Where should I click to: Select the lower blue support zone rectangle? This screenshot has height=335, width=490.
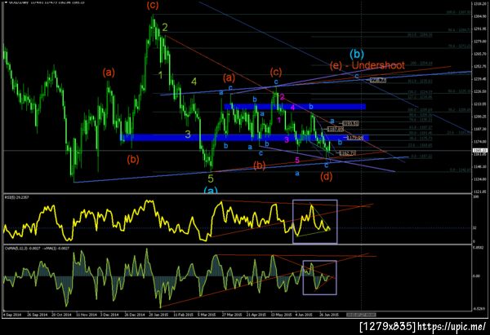tap(245, 138)
